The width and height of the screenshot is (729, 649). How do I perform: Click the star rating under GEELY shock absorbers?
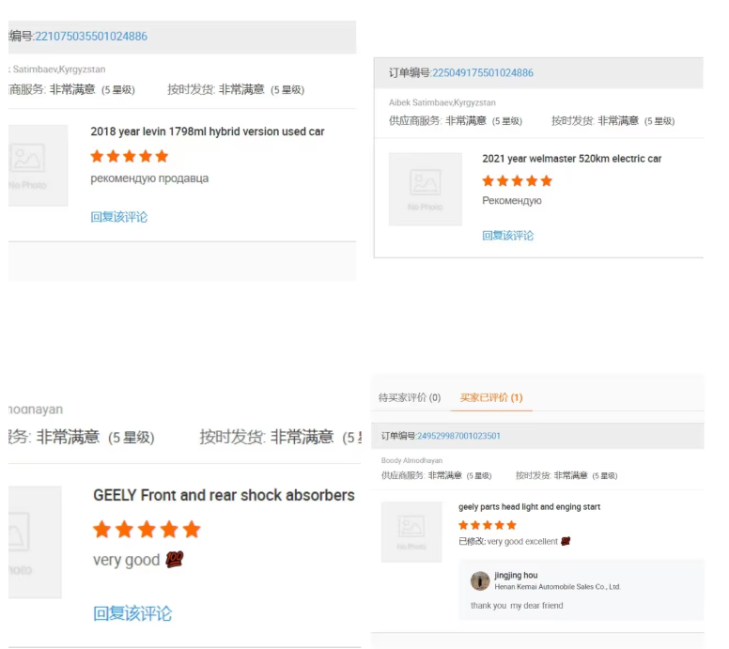(147, 530)
